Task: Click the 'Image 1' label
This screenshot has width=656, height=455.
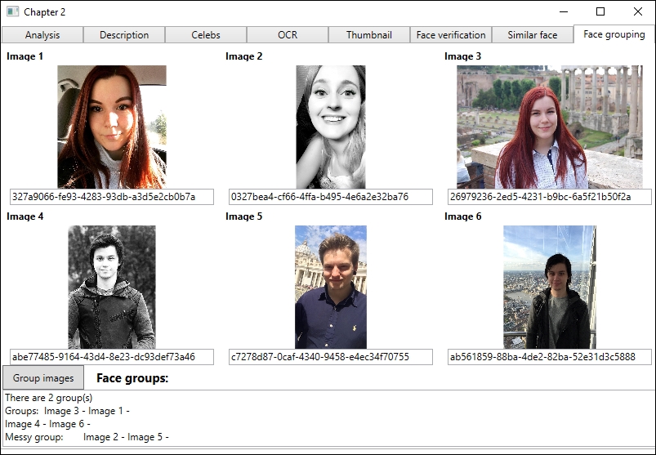Action: point(25,56)
